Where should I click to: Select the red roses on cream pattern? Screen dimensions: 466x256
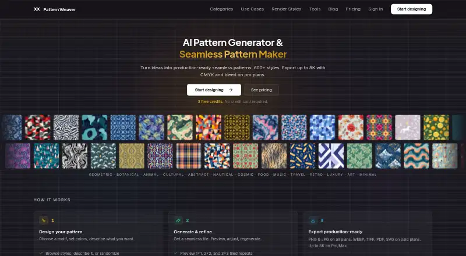pos(351,127)
